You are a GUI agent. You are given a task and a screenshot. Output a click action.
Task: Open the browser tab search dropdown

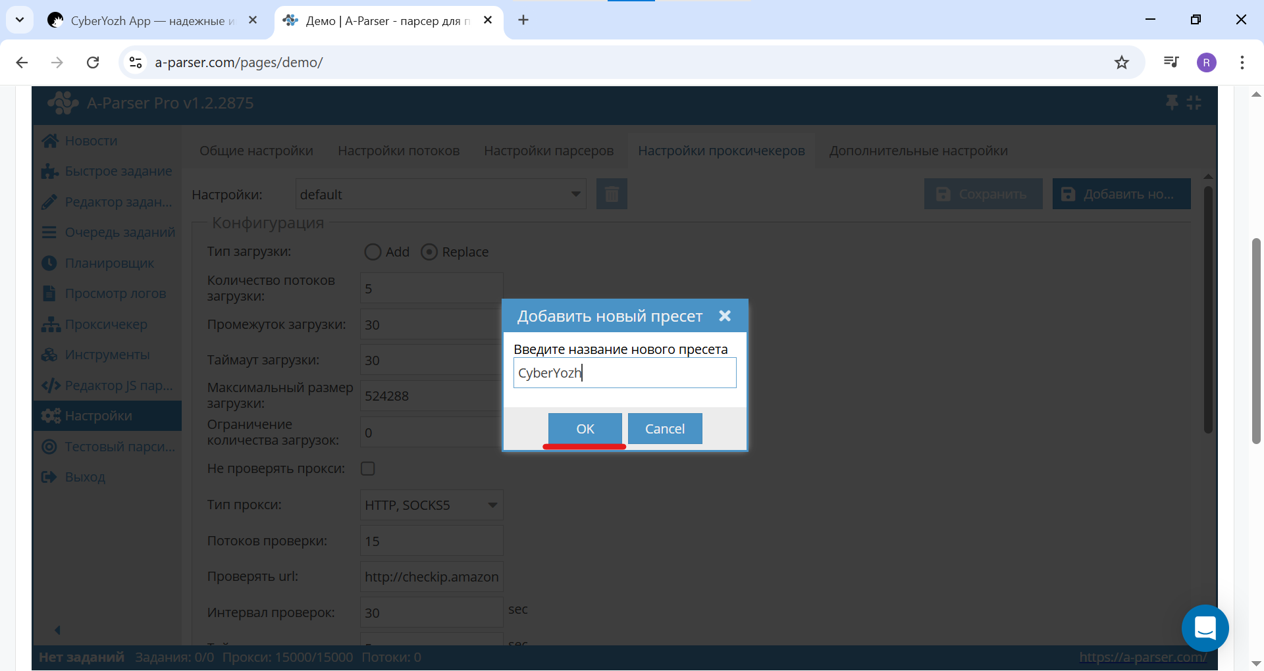(x=20, y=20)
